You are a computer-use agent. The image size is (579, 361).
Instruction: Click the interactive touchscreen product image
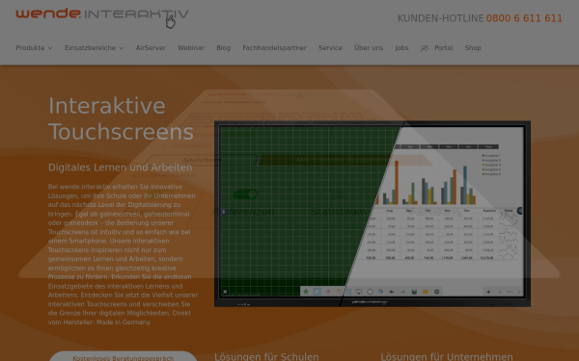point(372,214)
